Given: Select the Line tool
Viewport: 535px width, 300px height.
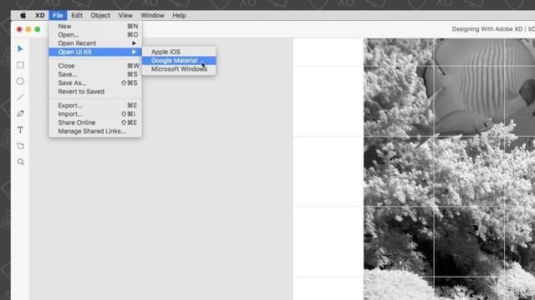Looking at the screenshot, I should (20, 97).
